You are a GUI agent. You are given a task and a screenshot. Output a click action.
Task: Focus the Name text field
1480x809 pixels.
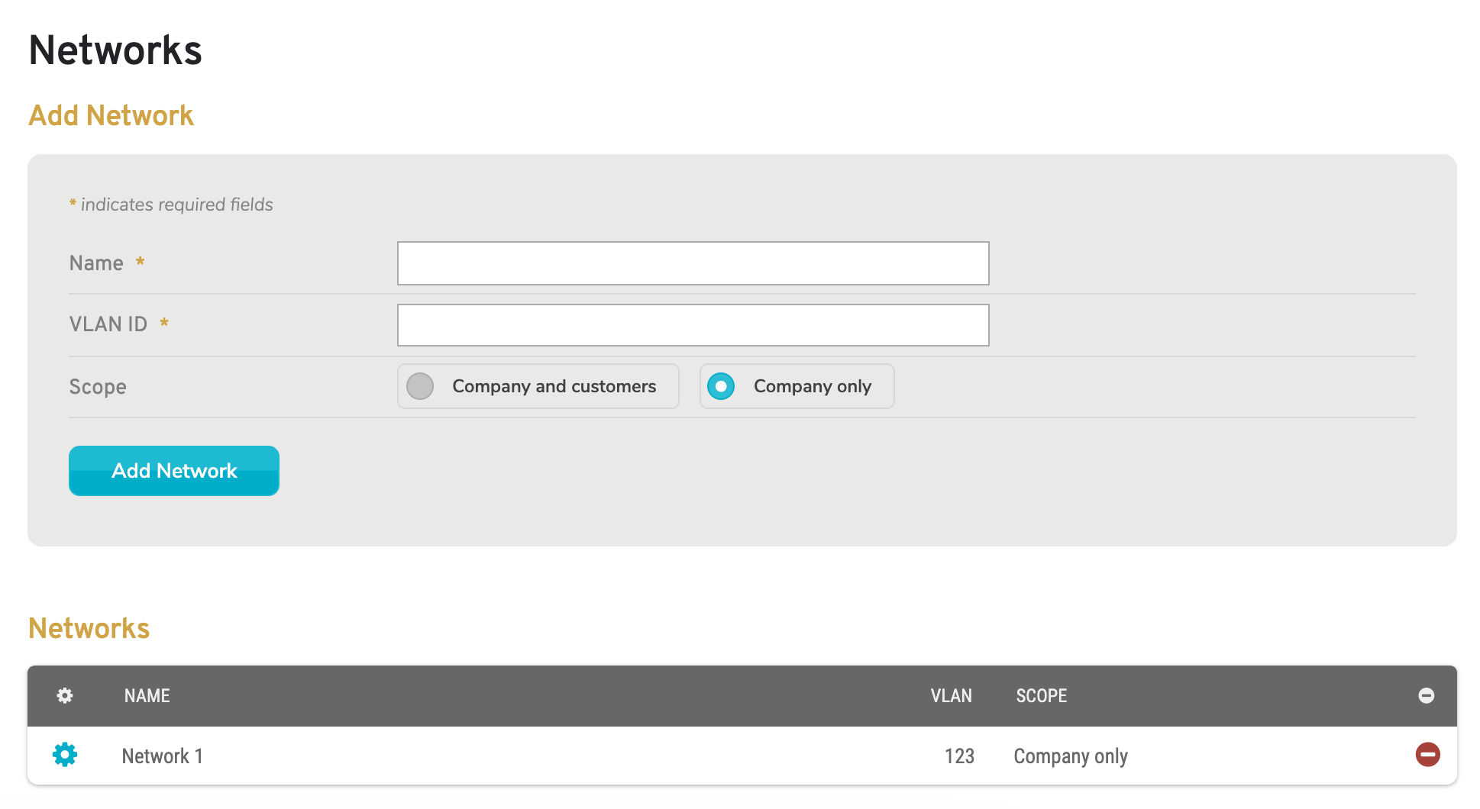(693, 263)
